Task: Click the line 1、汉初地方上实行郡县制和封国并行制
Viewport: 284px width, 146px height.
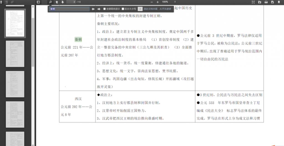Action: click(129, 103)
